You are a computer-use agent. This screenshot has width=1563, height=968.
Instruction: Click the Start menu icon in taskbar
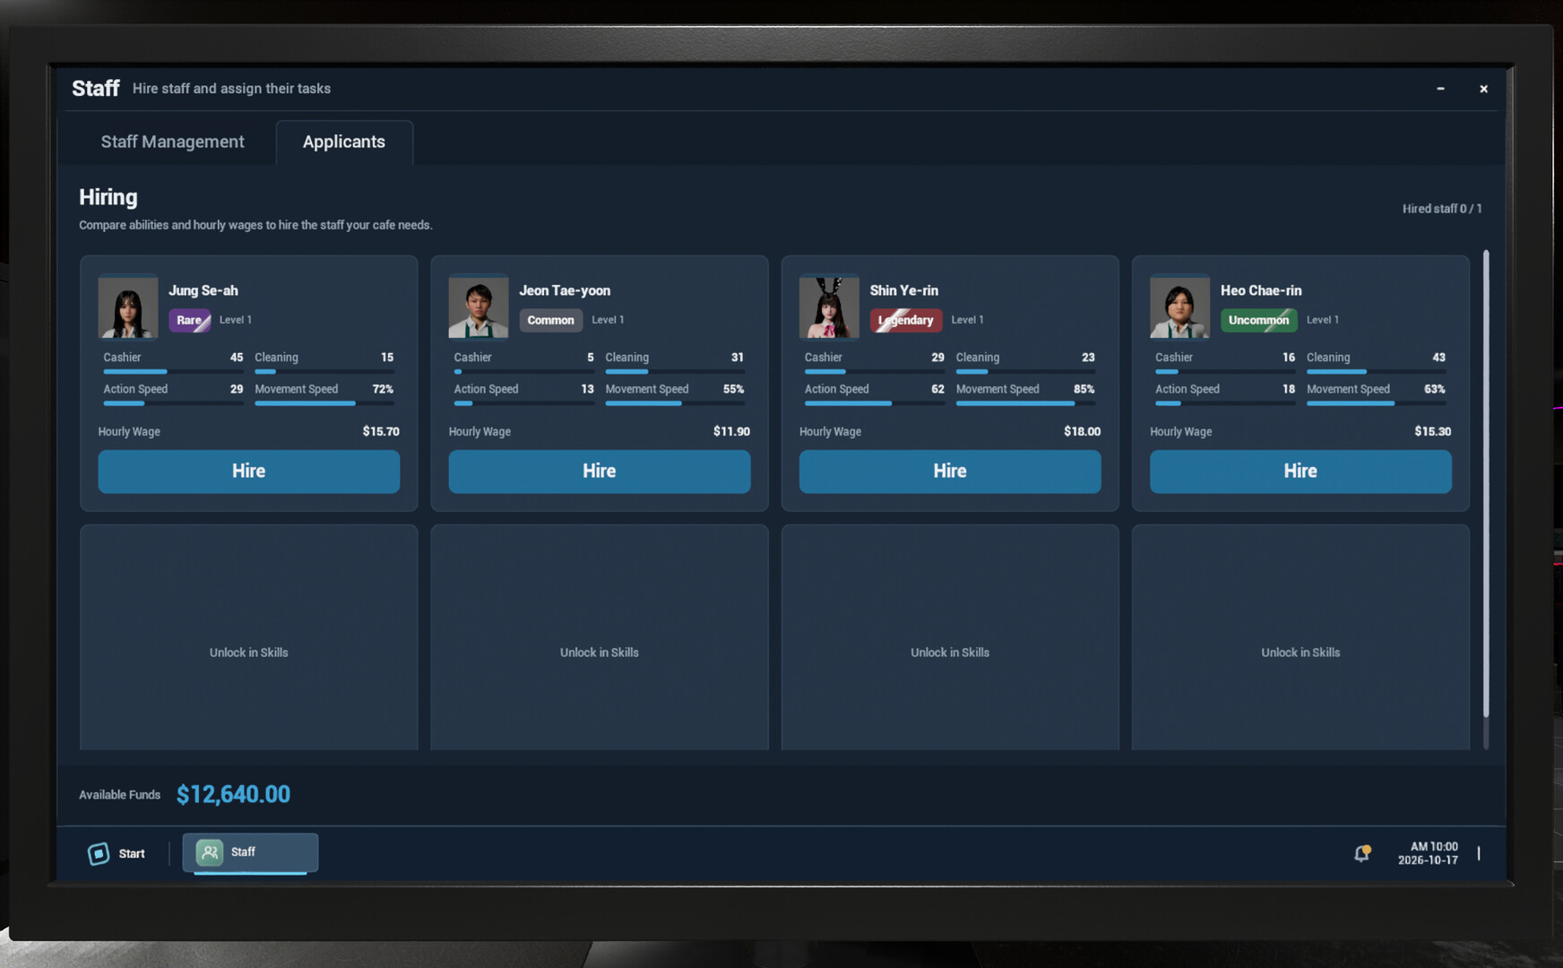[99, 853]
